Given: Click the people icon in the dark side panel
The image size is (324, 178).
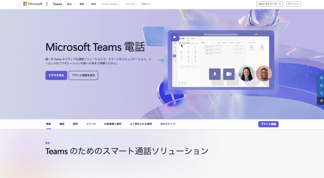Looking at the screenshot, I should click(321, 100).
